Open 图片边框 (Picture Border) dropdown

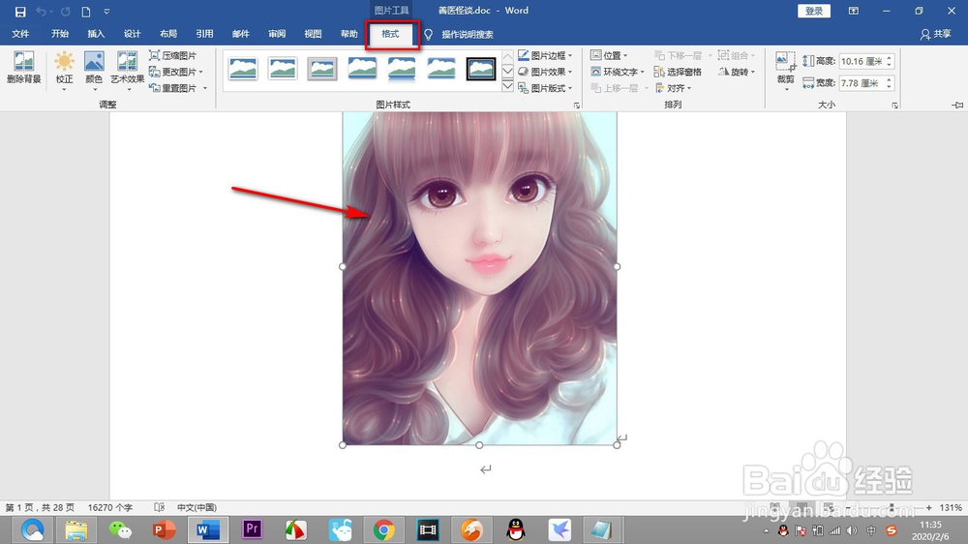point(545,55)
